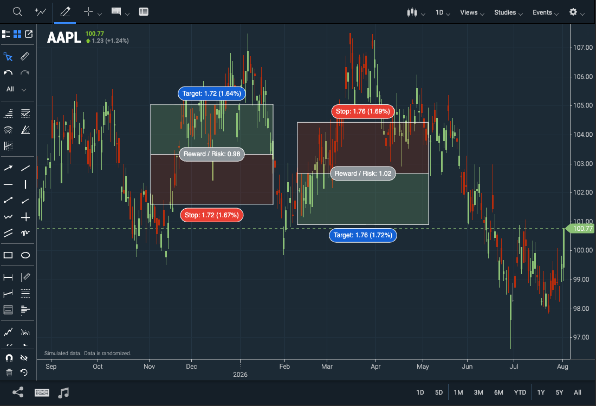Select the Ray tool
The height and width of the screenshot is (406, 596).
pos(25,201)
